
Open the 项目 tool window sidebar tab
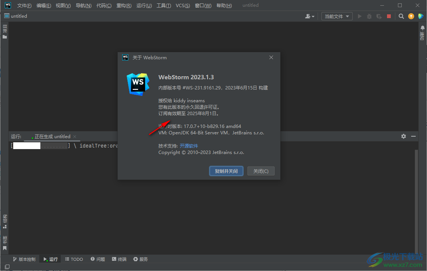pos(5,32)
